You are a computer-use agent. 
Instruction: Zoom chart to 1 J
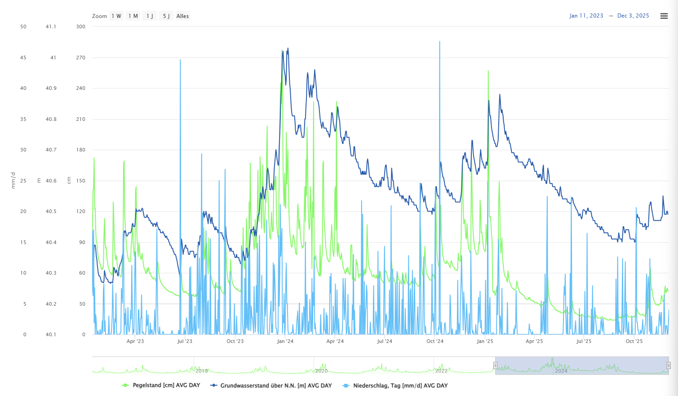click(x=150, y=16)
